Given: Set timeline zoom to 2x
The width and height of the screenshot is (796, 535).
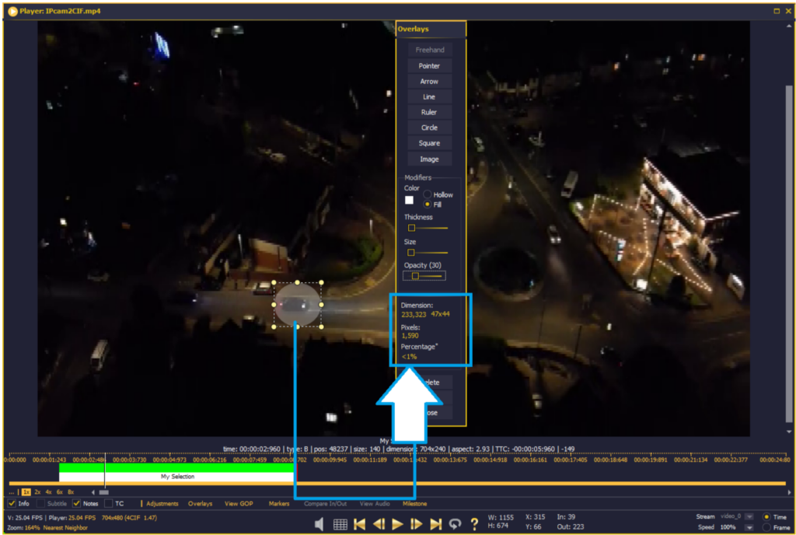Looking at the screenshot, I should (37, 492).
